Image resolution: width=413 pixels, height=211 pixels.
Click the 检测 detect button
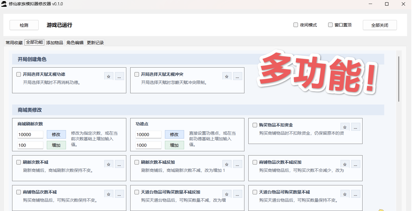tap(24, 25)
